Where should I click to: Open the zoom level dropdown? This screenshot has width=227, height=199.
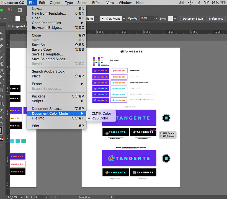pyautogui.click(x=22, y=197)
